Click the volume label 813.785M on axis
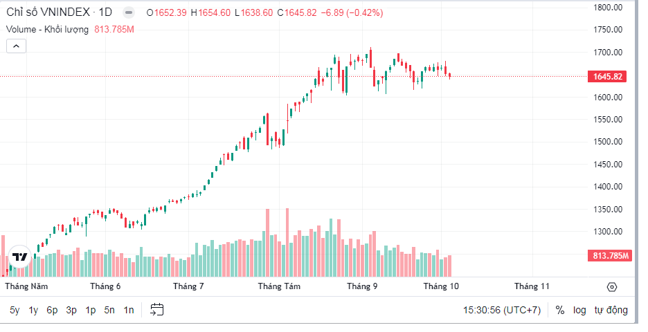 [610, 256]
